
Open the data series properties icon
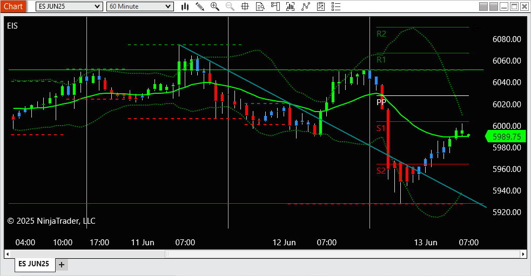tap(321, 6)
